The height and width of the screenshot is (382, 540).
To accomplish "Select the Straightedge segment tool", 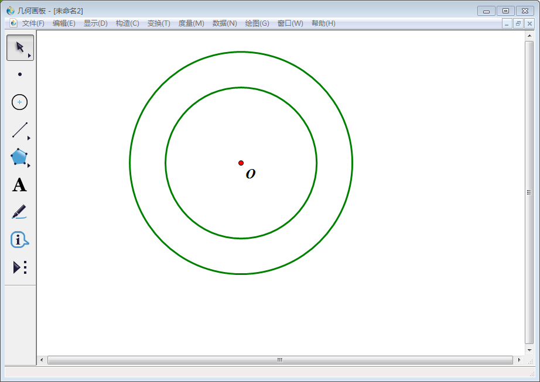I will (x=20, y=130).
